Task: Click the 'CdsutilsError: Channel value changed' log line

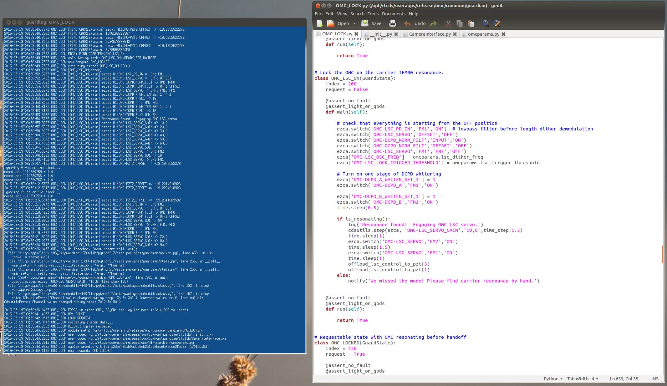Action: pos(62,302)
